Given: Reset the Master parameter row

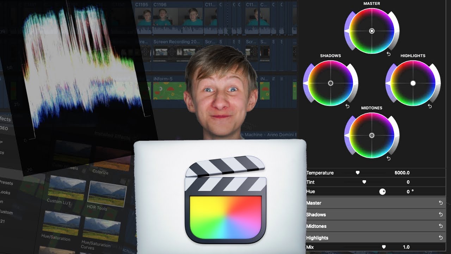Looking at the screenshot, I should 440,203.
